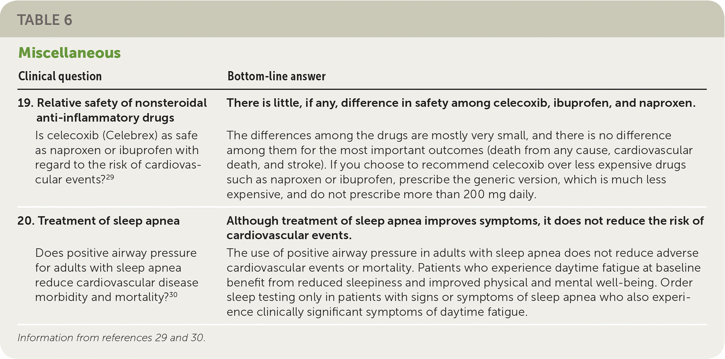Open superscript reference 29

pyautogui.click(x=110, y=177)
